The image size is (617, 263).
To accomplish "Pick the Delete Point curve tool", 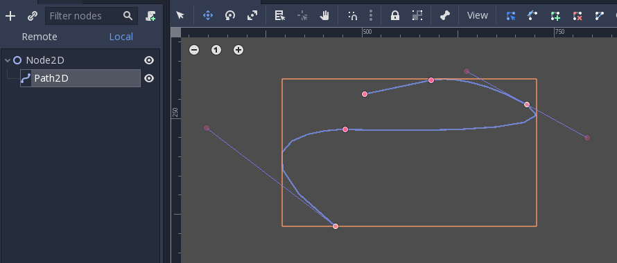I will pos(577,16).
